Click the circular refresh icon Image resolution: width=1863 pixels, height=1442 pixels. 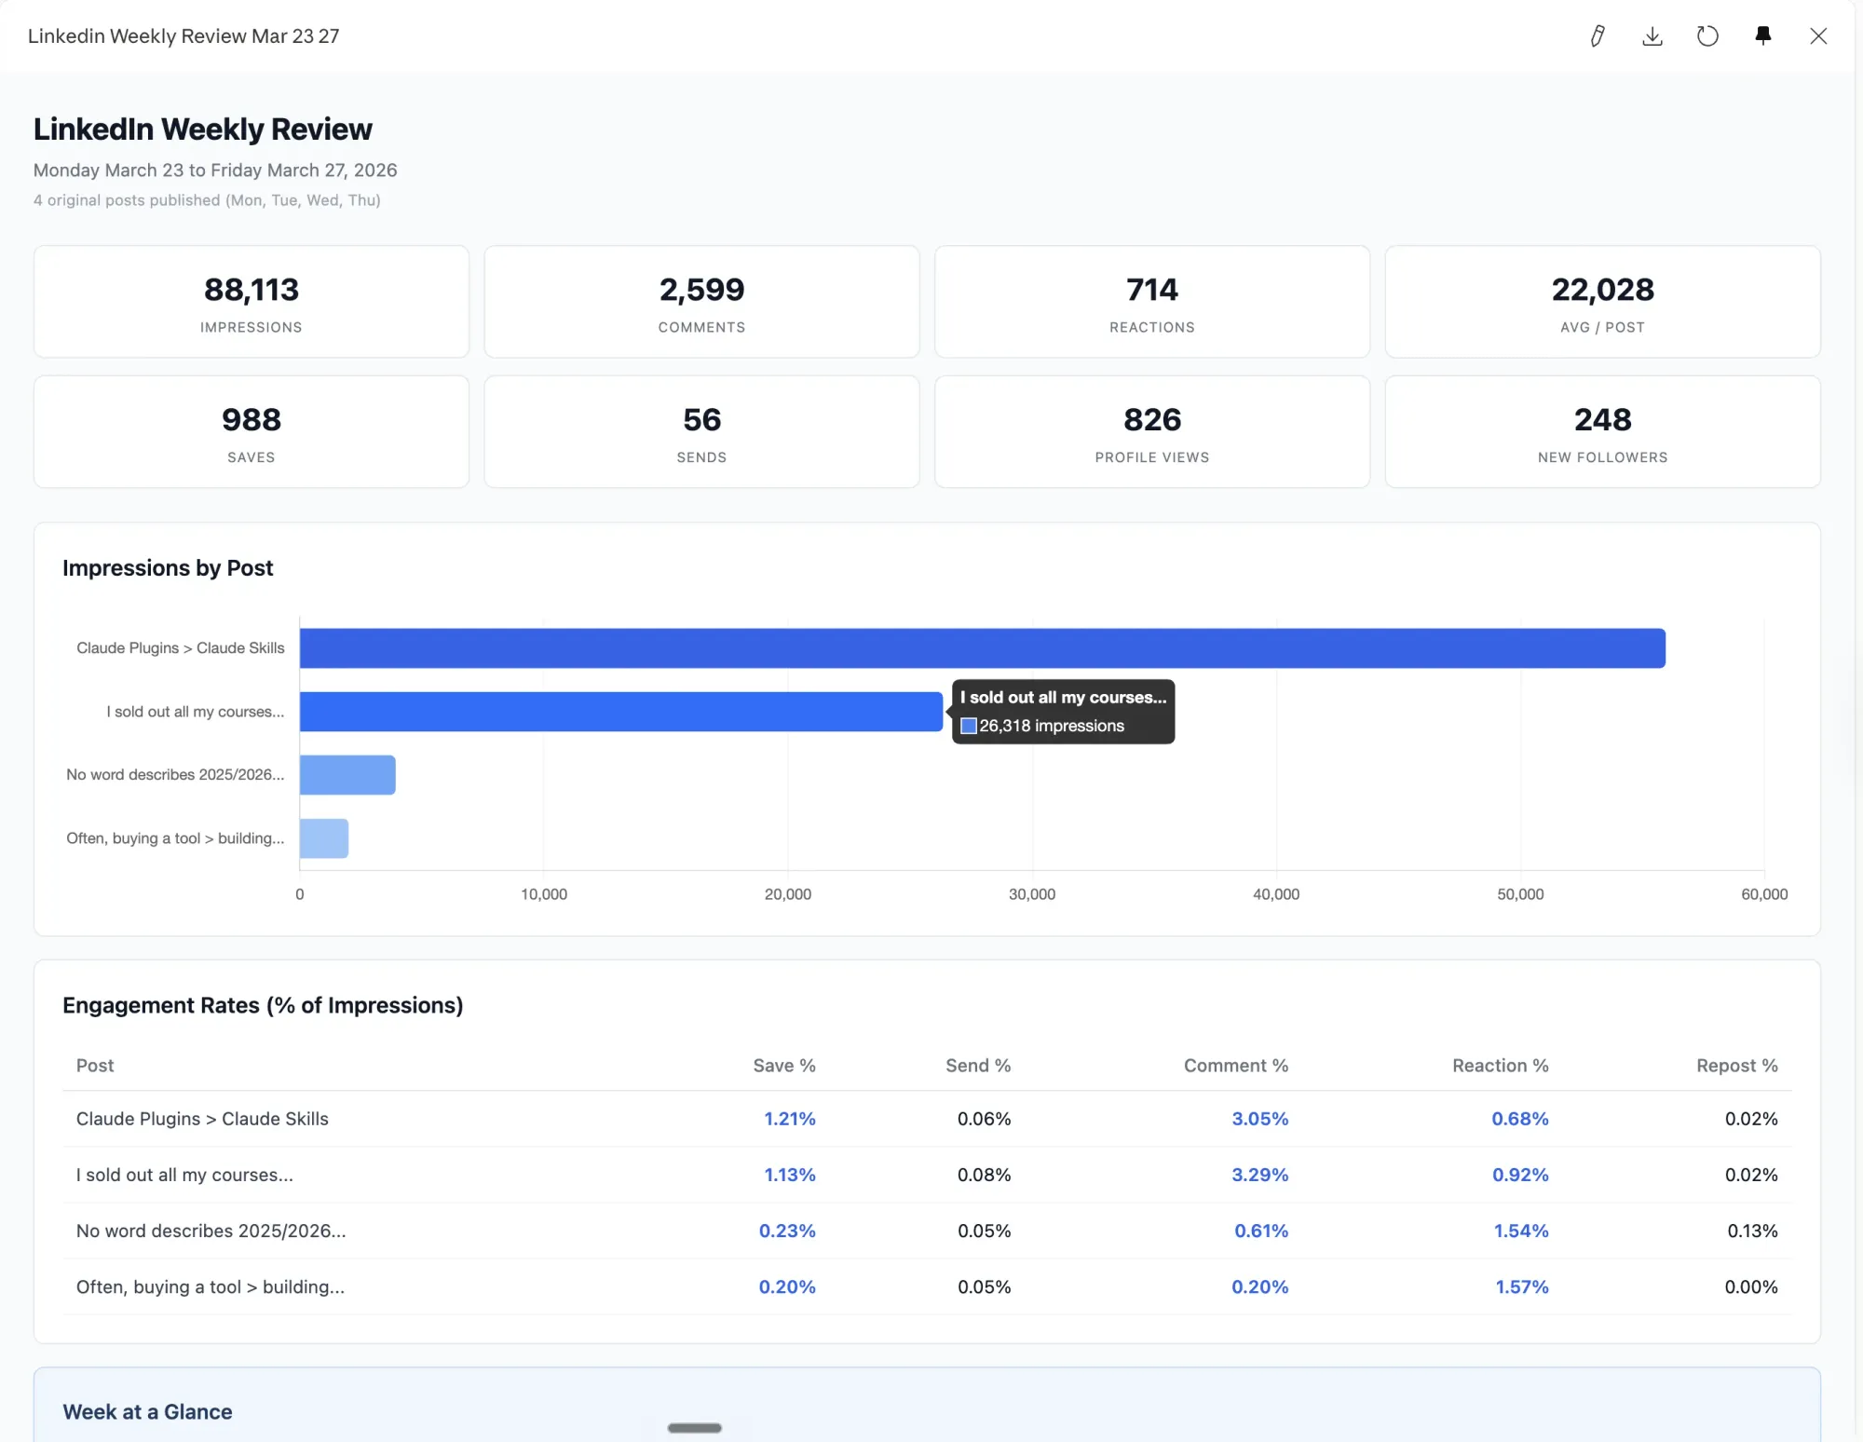pos(1707,36)
